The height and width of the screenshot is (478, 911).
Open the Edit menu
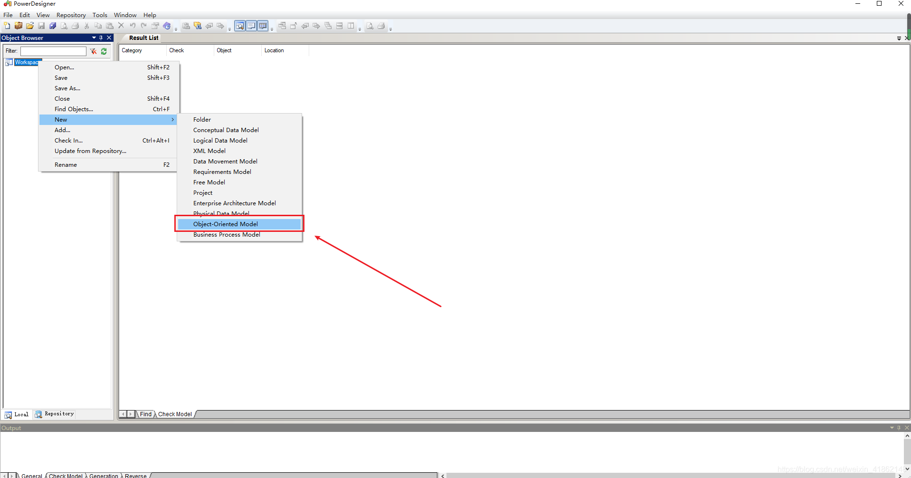(x=25, y=15)
